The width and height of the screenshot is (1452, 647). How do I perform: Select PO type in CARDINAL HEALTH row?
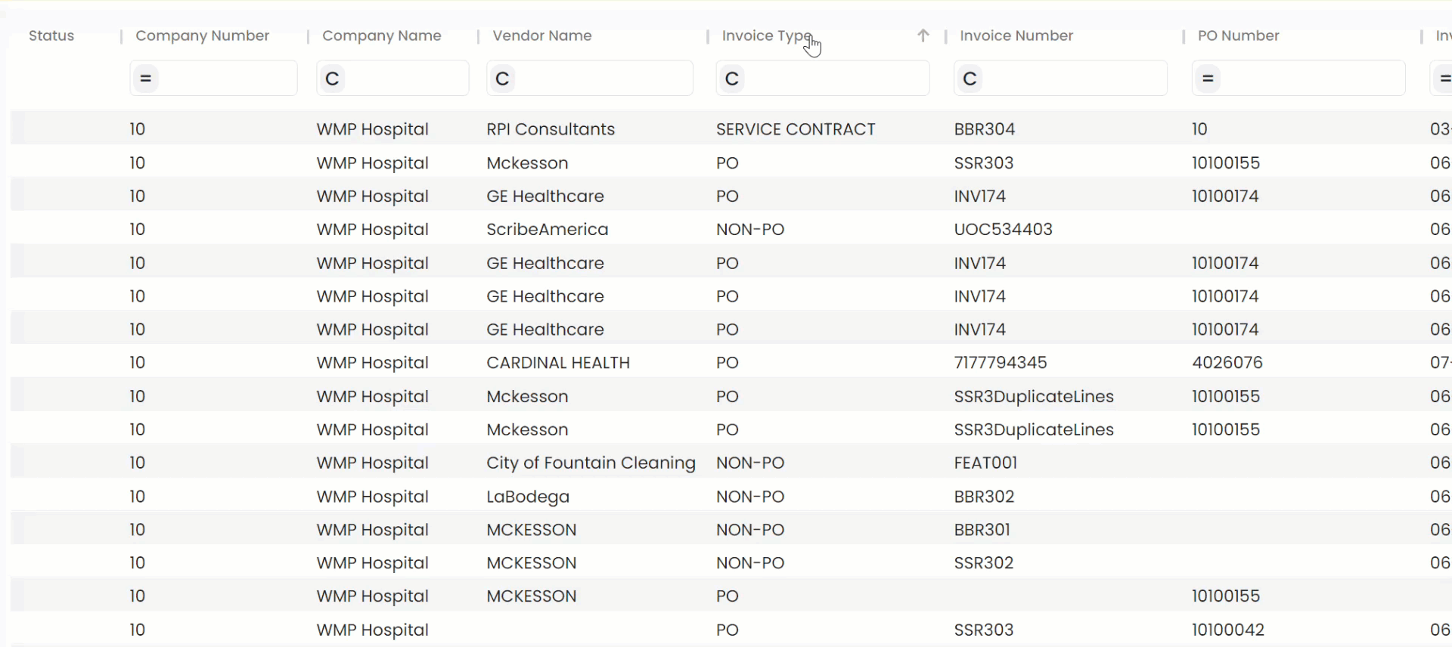(727, 363)
